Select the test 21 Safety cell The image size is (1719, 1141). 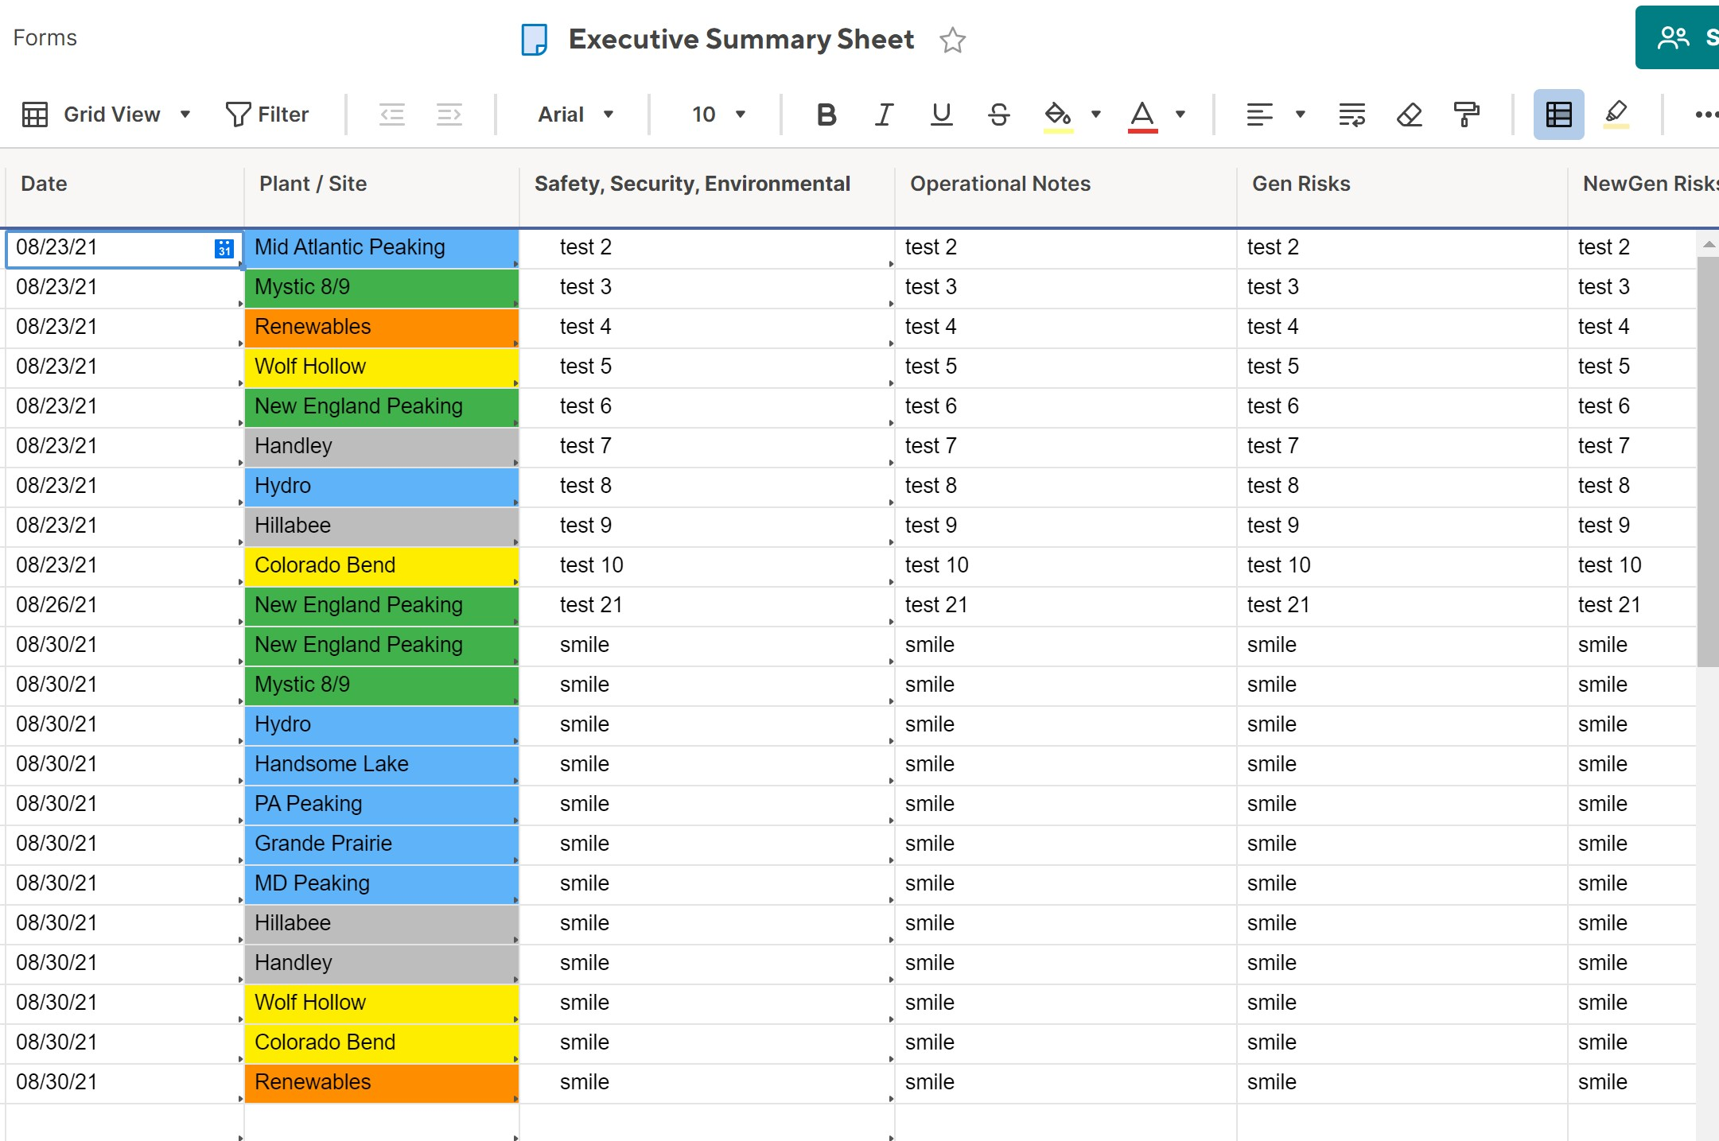coord(707,606)
